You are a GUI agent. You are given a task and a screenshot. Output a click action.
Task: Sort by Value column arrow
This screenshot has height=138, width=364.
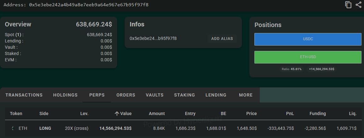(117, 113)
